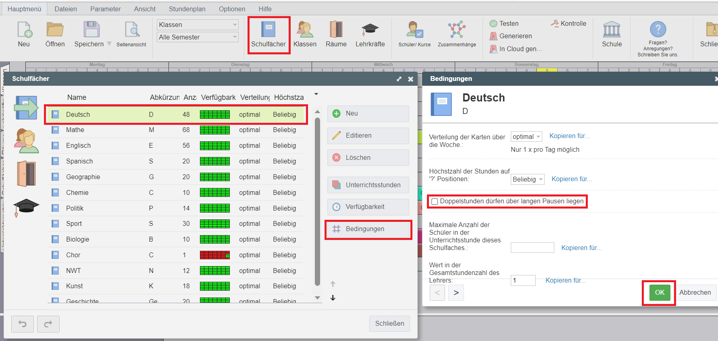Click the undo arrow button
This screenshot has height=341, width=718.
tap(23, 324)
